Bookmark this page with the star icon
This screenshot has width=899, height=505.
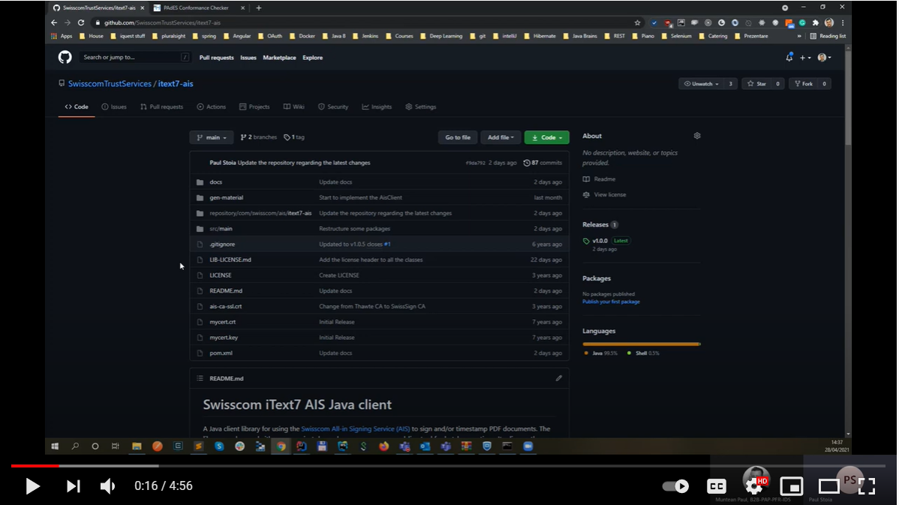(x=637, y=23)
